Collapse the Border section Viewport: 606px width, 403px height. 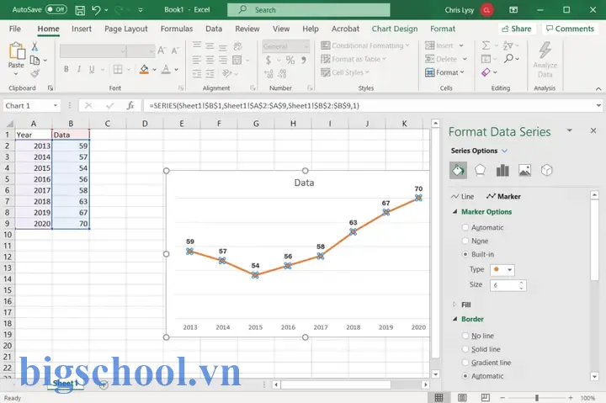click(454, 319)
